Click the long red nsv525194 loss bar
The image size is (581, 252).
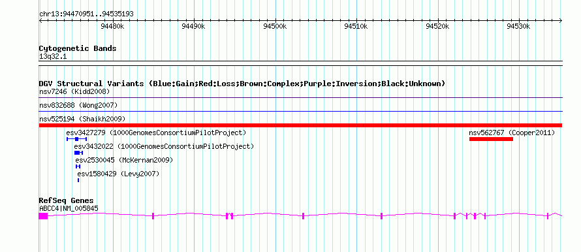(x=300, y=125)
